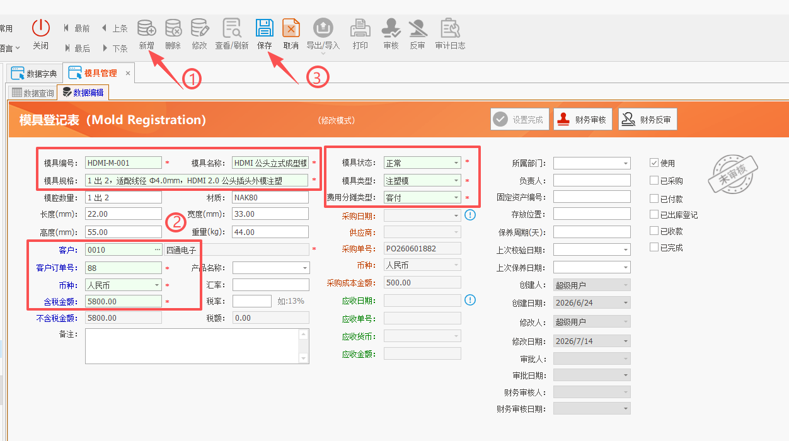Check the 已采购 checkbox
789x441 pixels.
[x=654, y=180]
